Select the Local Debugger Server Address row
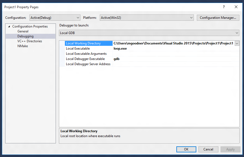Viewport: 244px width, 157px height. click(88, 64)
